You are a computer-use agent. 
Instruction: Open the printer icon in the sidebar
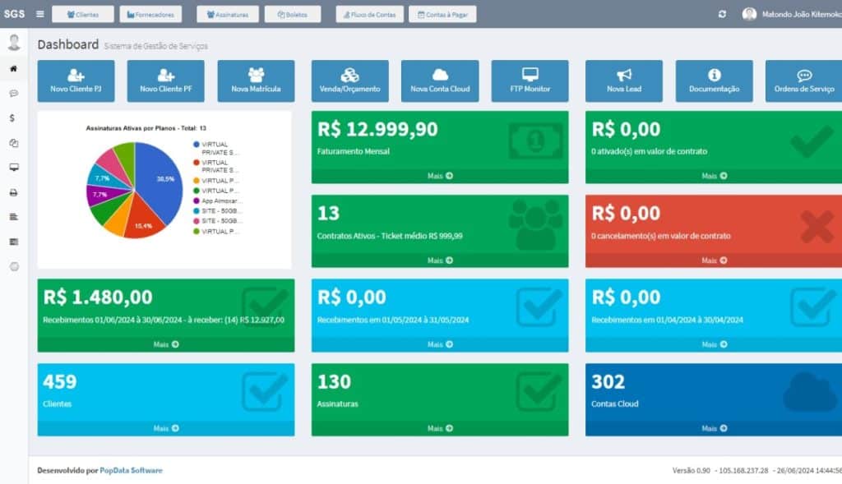13,192
